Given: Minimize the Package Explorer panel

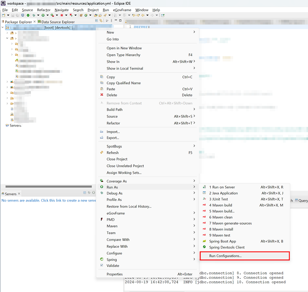Looking at the screenshot, I should (x=116, y=20).
